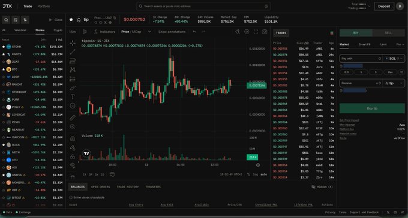This screenshot has height=218, width=408.
Task: Toggle log scale on chart
Action: [256, 174]
